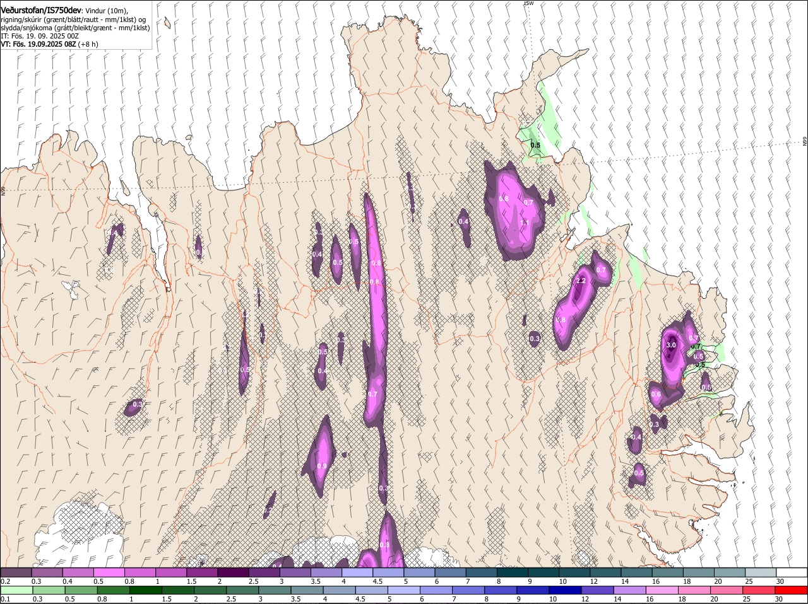
Task: Click the VT: Fös. 19.09.2025 08Z (+8 h) line
Action: click(x=49, y=44)
